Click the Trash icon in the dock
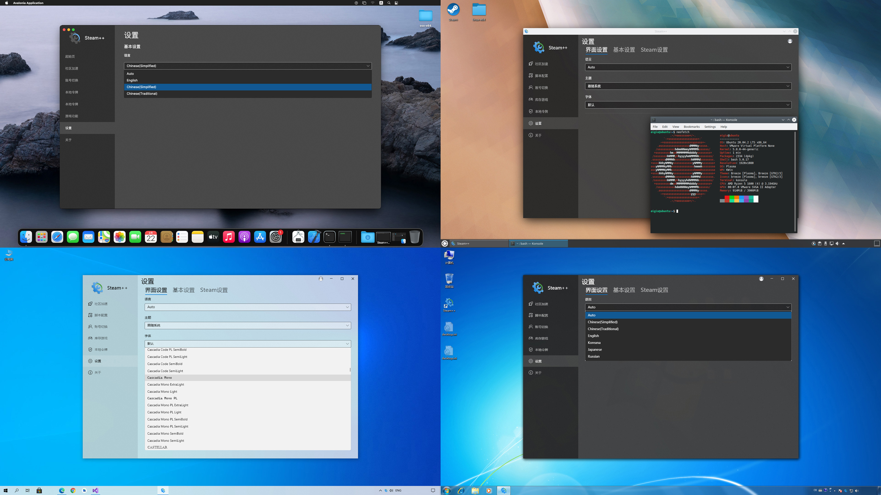The image size is (881, 495). coord(414,237)
